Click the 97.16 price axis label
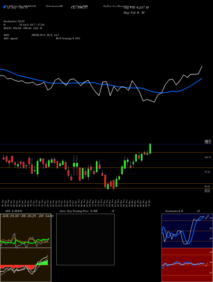This screenshot has height=282, width=213. click(x=207, y=172)
